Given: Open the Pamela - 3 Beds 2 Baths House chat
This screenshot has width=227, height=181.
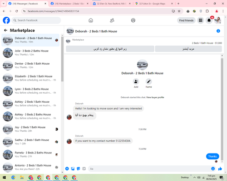Looking at the screenshot, I should coord(30,154).
